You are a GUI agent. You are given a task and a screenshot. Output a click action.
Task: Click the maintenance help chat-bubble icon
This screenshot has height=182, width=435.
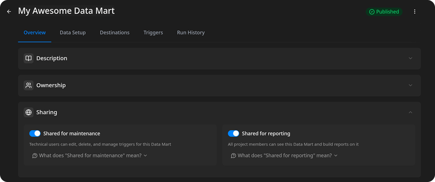35,156
